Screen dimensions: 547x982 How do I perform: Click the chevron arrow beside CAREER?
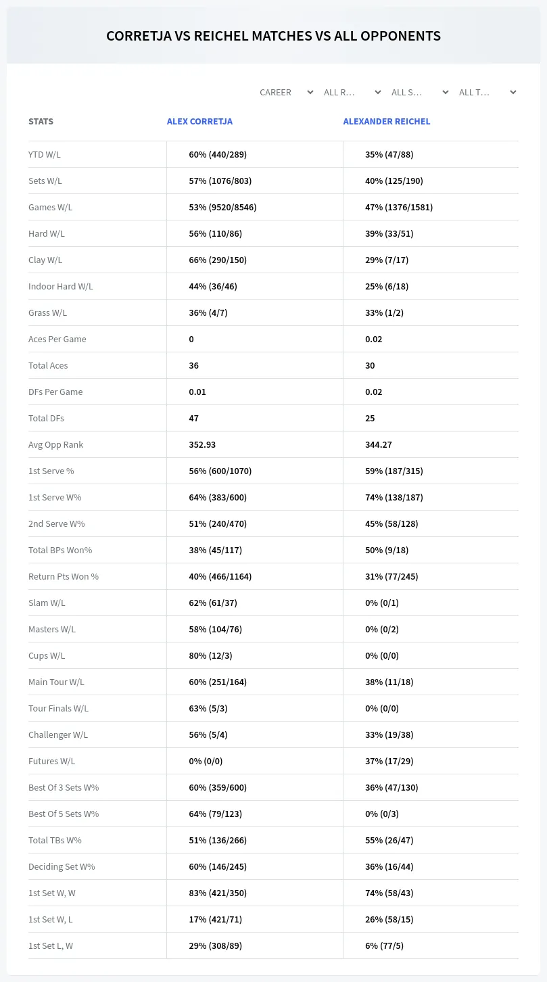point(310,92)
